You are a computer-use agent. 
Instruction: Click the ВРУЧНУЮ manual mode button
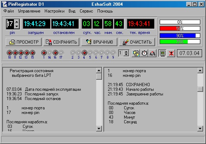[99, 42]
